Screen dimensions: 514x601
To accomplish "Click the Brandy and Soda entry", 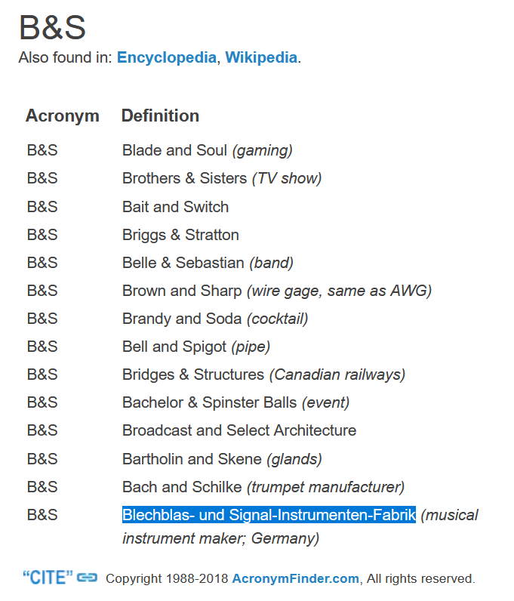I will pyautogui.click(x=215, y=319).
